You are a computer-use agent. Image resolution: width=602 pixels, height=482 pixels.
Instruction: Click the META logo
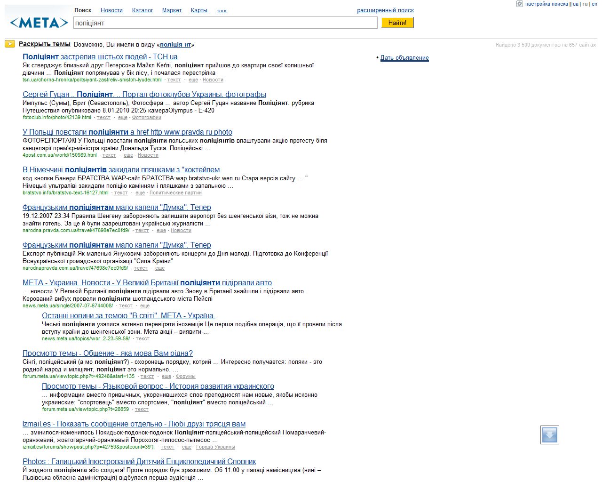click(39, 22)
